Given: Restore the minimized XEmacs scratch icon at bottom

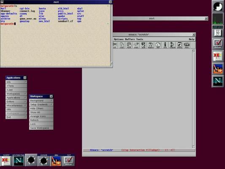Looking at the screenshot, I should coord(6,160).
